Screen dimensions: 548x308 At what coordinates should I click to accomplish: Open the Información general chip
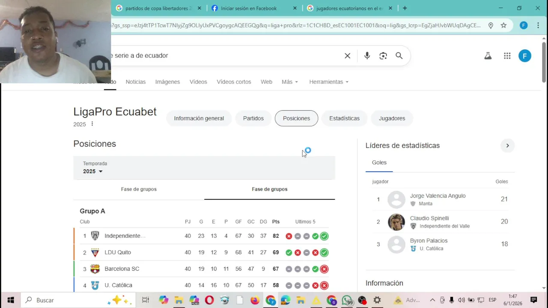click(x=199, y=118)
